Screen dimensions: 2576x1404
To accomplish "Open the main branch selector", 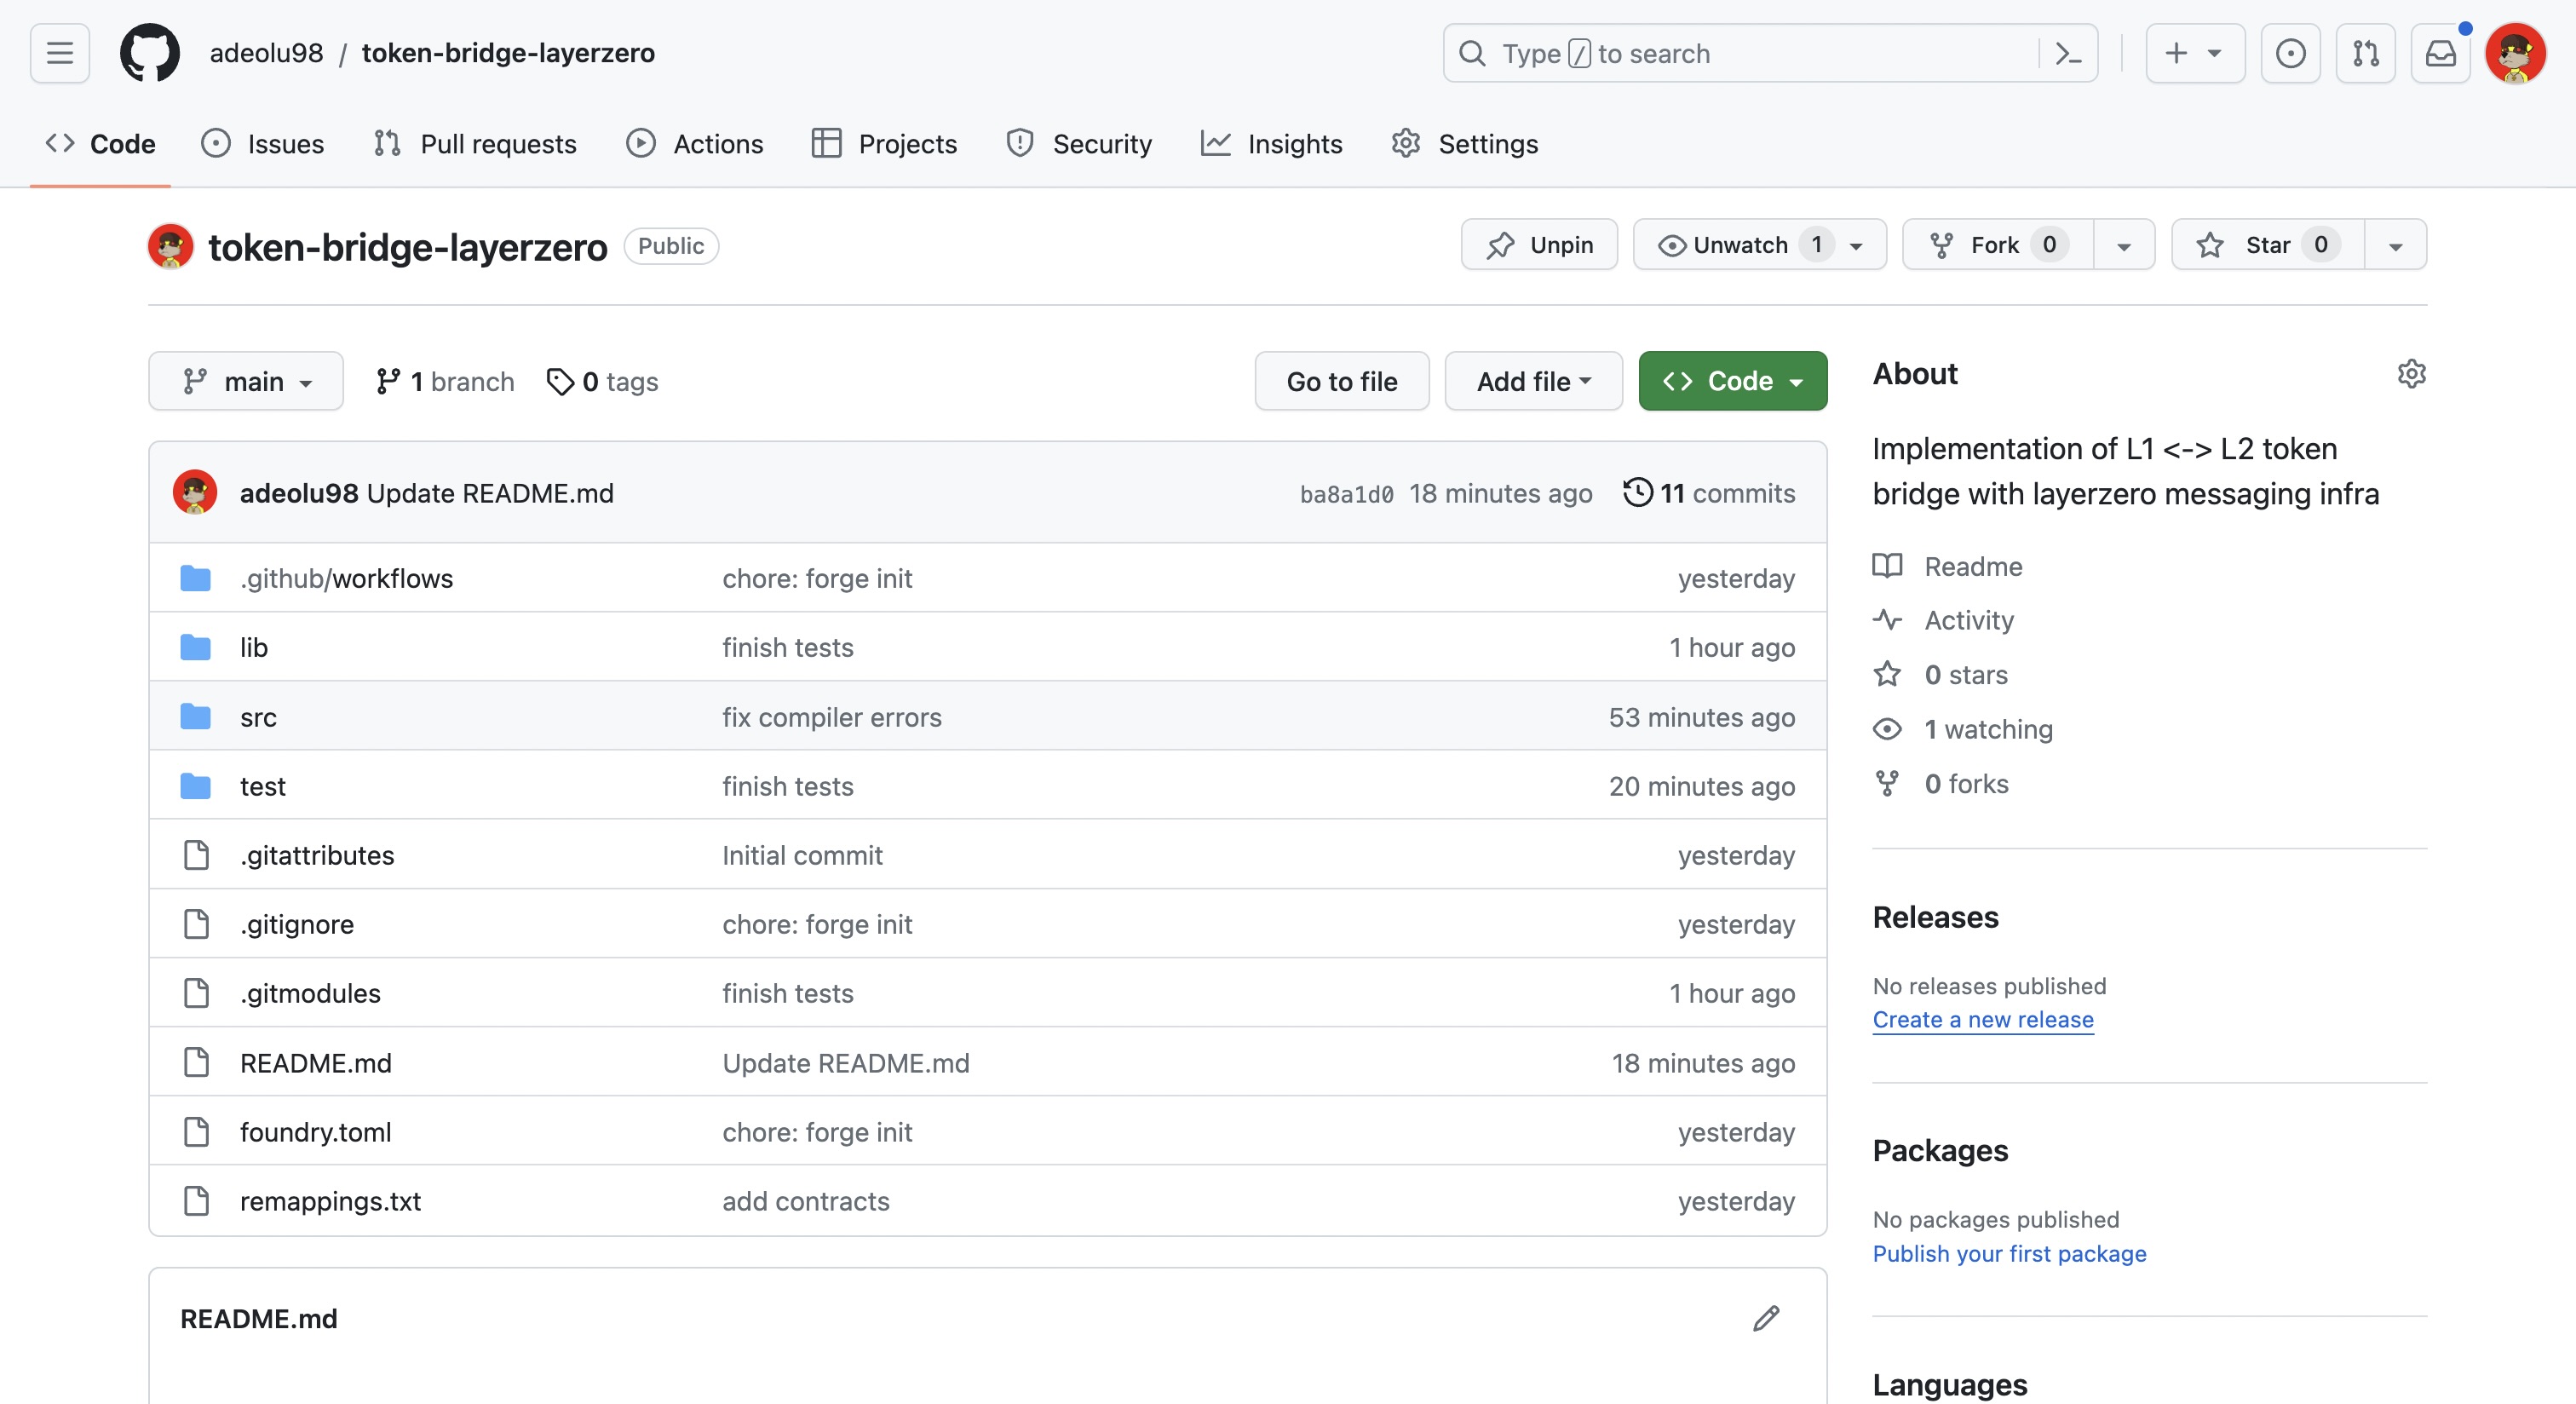I will point(246,381).
